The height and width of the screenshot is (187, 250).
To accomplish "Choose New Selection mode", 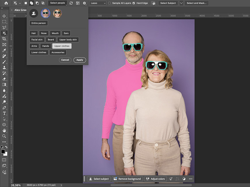I will pos(26,3).
